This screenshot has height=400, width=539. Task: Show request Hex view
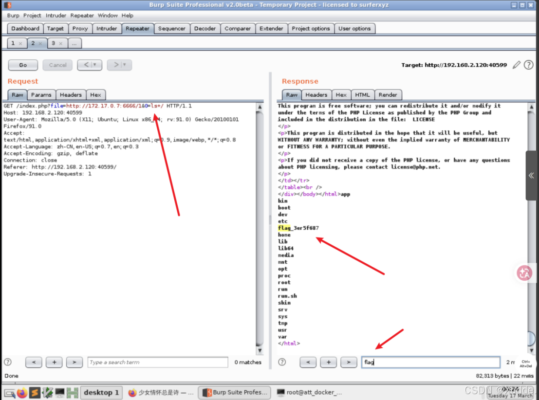(x=95, y=95)
